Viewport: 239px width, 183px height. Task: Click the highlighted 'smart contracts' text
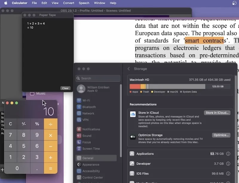coord(204,41)
